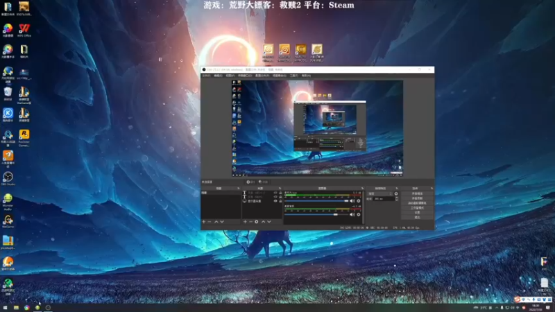The image size is (555, 312).
Task: Add a new source with the Sources plus icon
Action: pos(245,222)
